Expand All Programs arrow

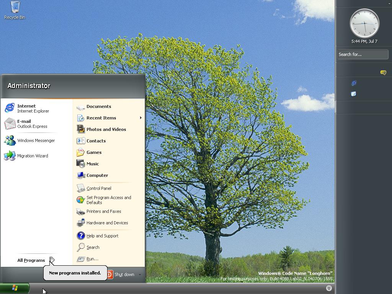pos(52,260)
